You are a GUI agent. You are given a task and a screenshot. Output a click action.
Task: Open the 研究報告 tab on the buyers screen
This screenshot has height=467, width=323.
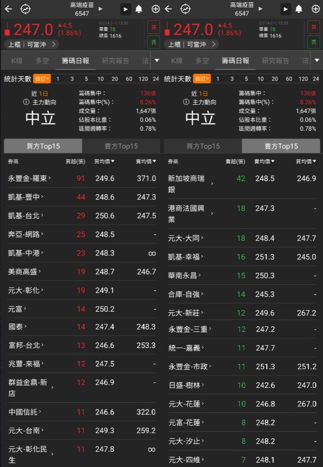coord(116,61)
